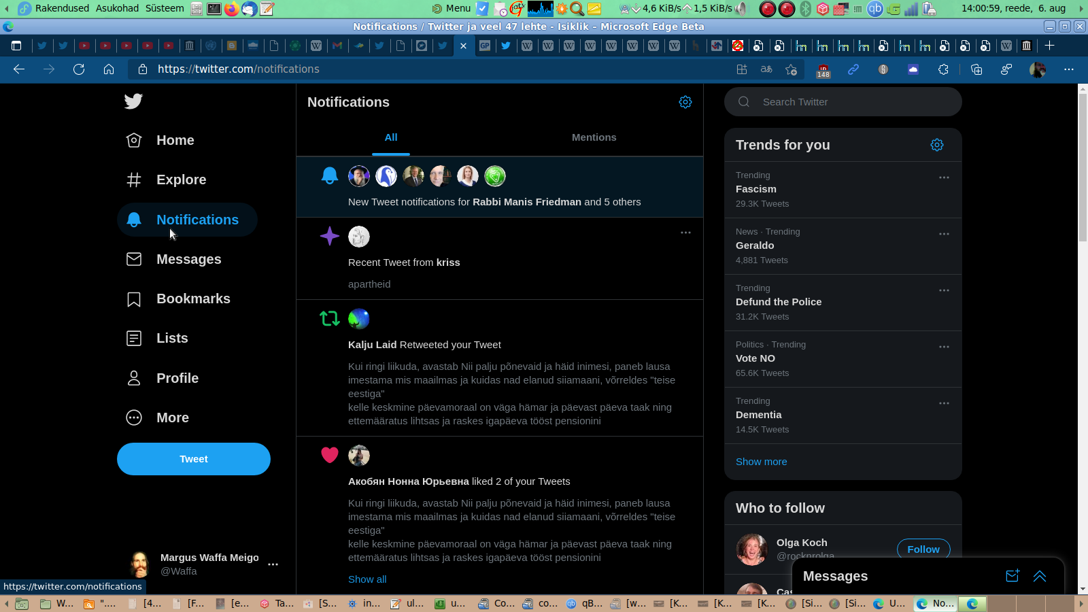Click the address bar URL
Image resolution: width=1088 pixels, height=612 pixels.
tap(239, 69)
